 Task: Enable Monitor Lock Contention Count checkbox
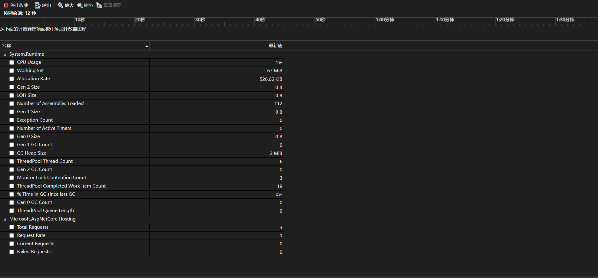[x=12, y=178]
